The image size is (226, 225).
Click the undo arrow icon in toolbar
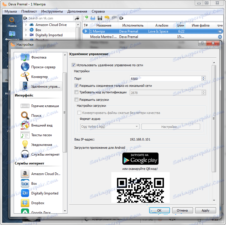coord(107,18)
